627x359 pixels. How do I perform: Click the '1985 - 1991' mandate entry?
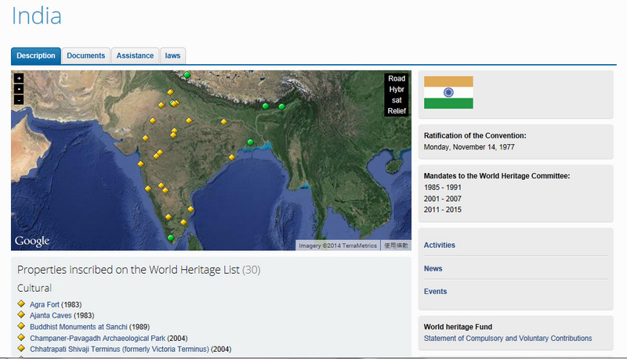(443, 187)
